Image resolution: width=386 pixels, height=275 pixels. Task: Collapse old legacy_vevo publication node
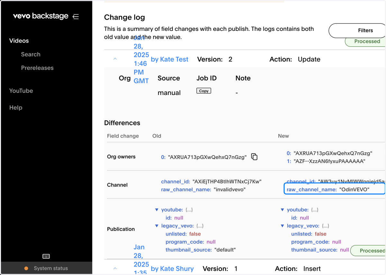click(157, 226)
